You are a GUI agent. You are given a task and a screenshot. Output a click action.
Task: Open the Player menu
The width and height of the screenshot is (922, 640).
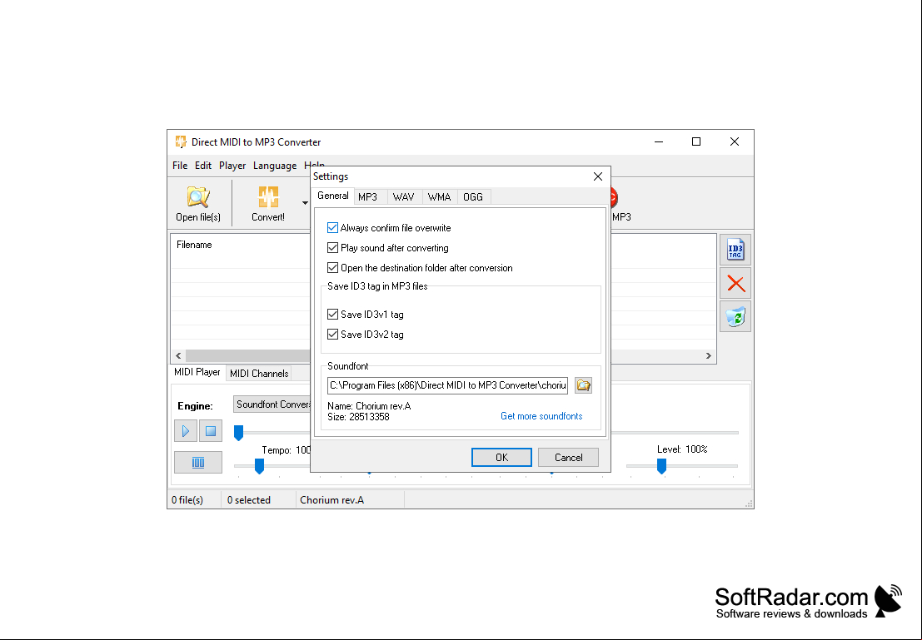pos(232,166)
